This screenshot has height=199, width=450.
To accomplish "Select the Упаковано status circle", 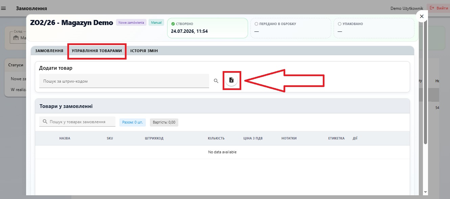I will tap(340, 24).
